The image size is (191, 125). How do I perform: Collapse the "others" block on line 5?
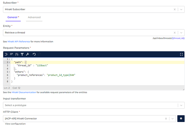[9, 72]
